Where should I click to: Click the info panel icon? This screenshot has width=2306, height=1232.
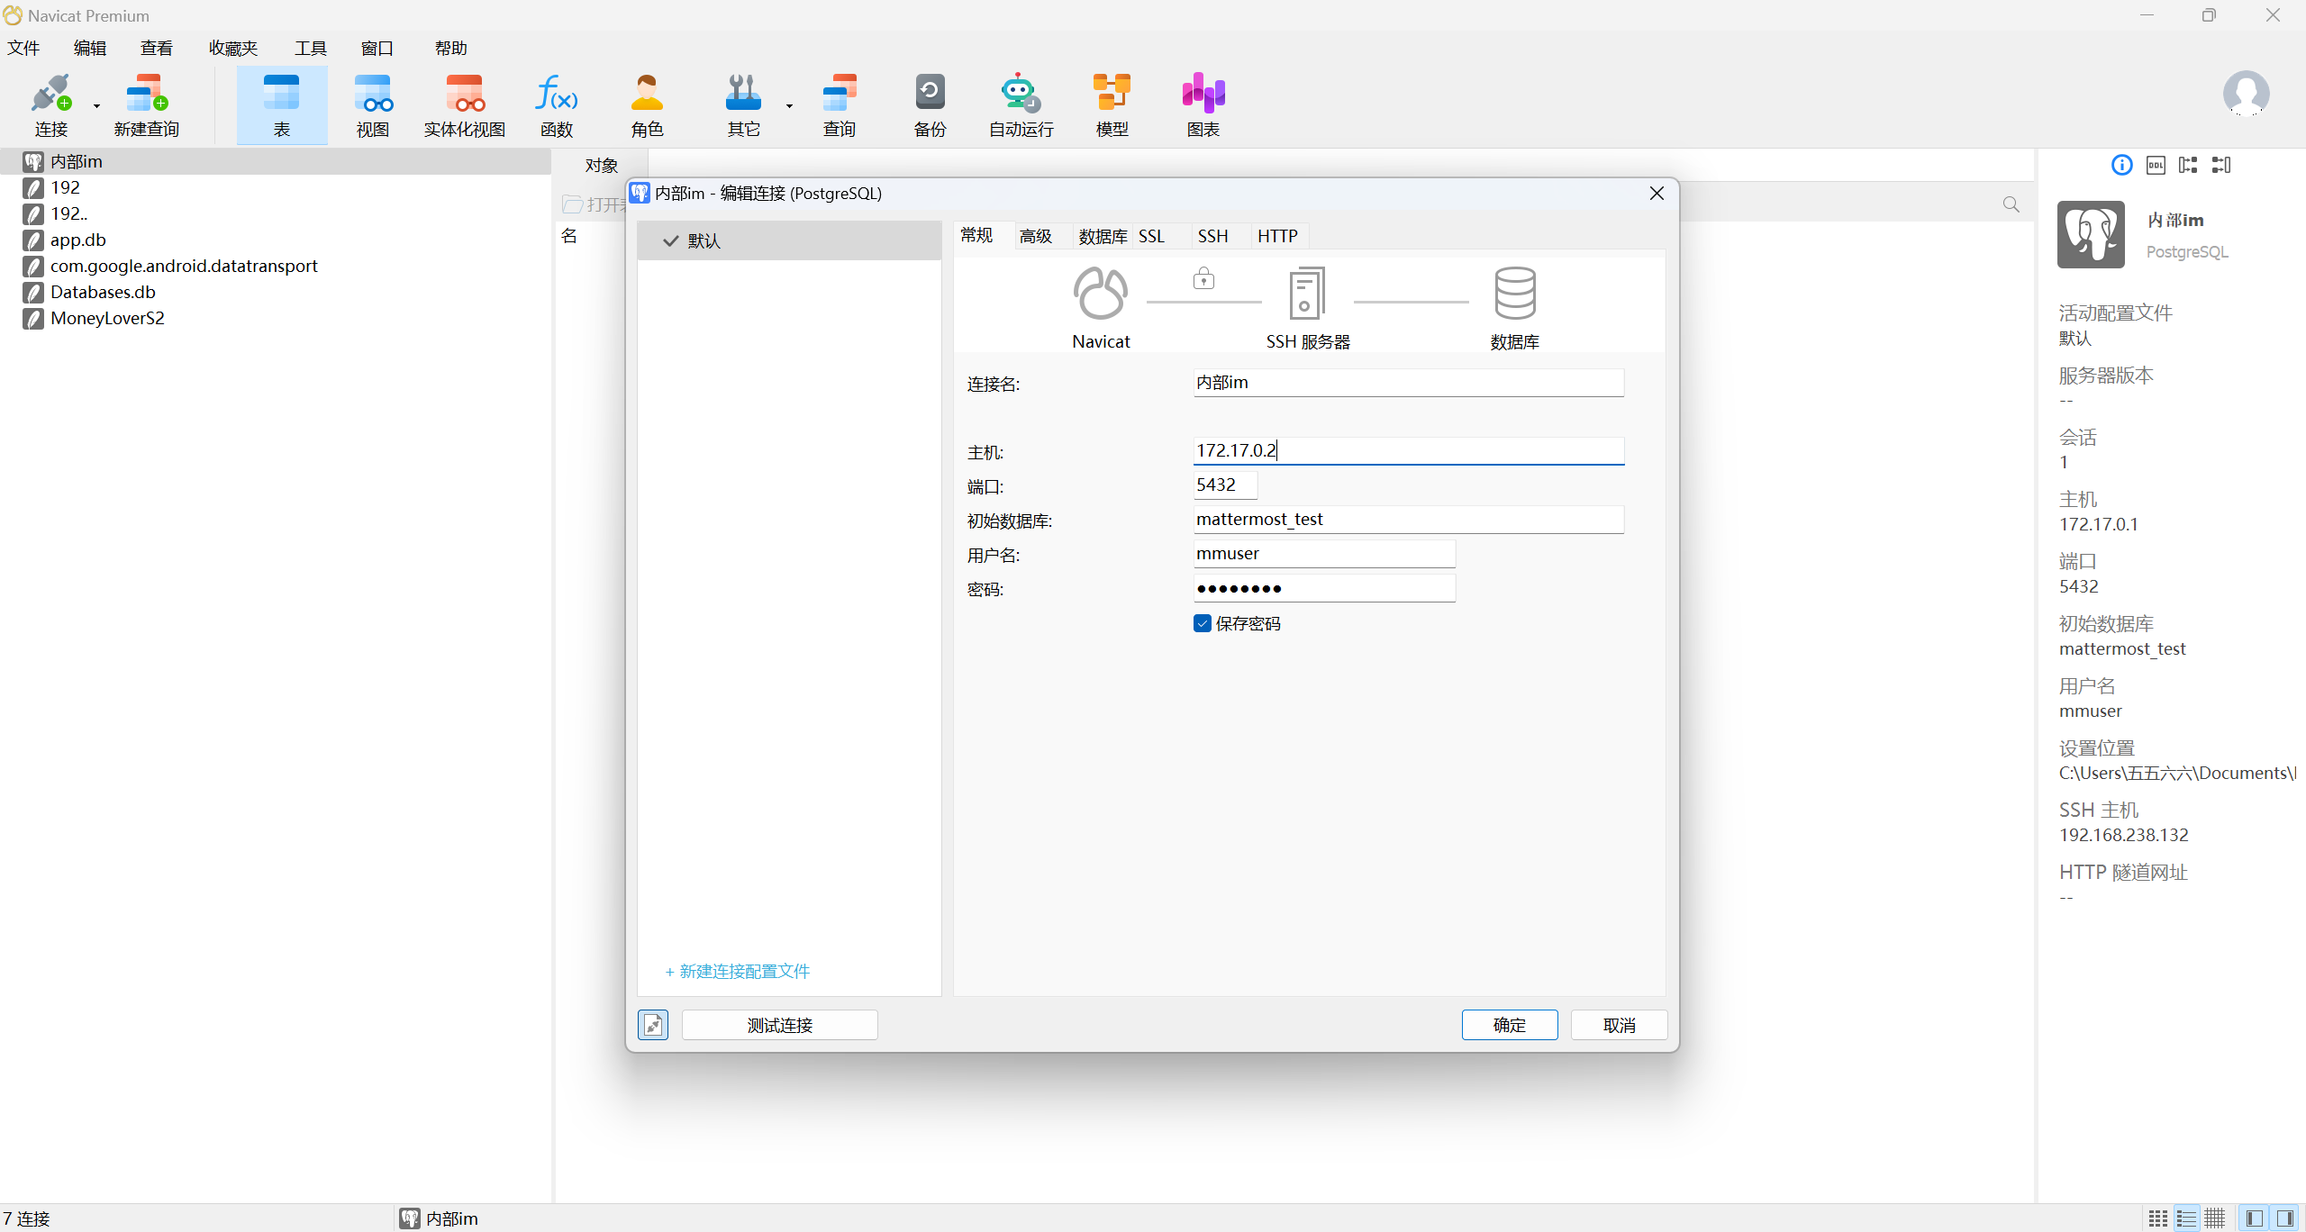[2121, 165]
